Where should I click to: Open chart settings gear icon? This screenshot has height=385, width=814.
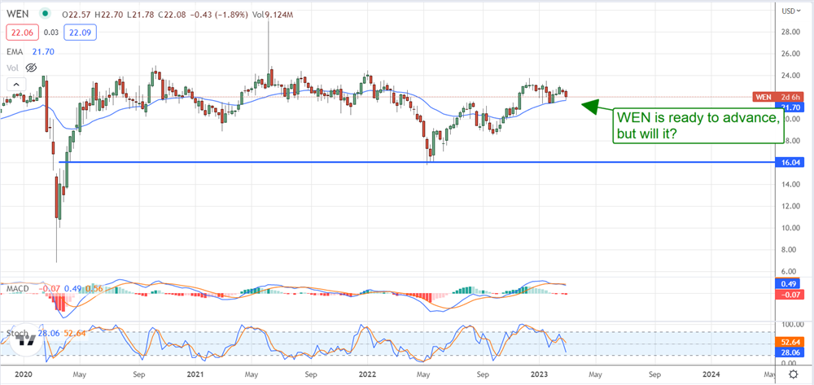[793, 373]
